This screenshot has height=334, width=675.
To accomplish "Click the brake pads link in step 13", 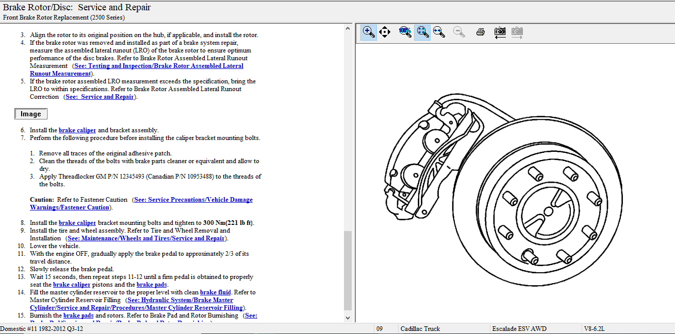I will 152,285.
